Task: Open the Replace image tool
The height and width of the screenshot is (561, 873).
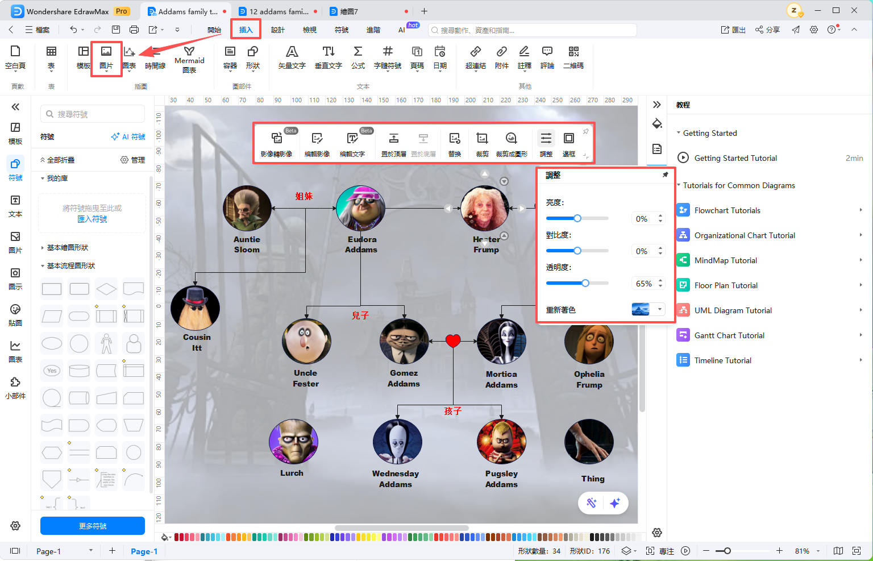Action: (455, 138)
